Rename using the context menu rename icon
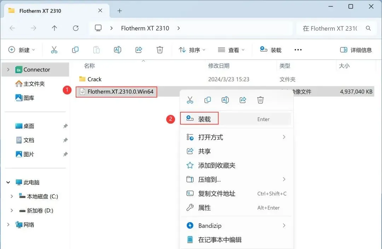Image resolution: width=382 pixels, height=249 pixels. click(225, 100)
